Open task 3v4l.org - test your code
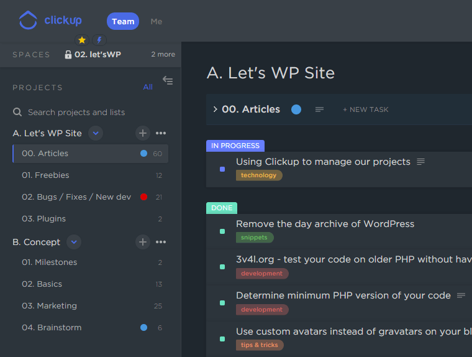472x357 pixels. click(x=354, y=259)
